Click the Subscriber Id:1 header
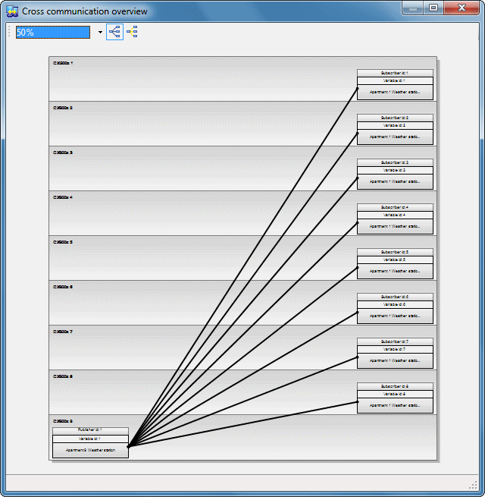 coord(395,73)
